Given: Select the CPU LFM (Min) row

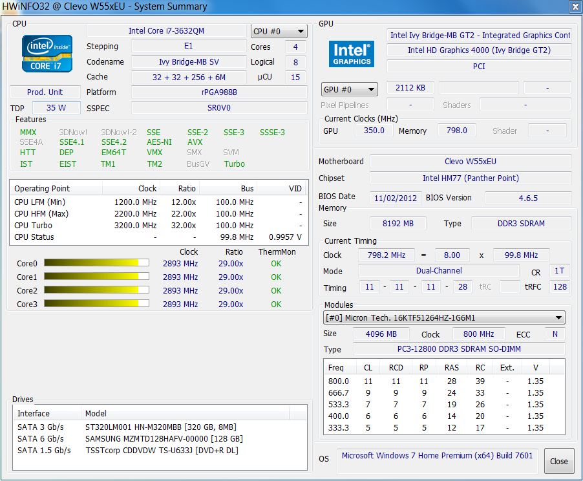Looking at the screenshot, I should pyautogui.click(x=158, y=202).
